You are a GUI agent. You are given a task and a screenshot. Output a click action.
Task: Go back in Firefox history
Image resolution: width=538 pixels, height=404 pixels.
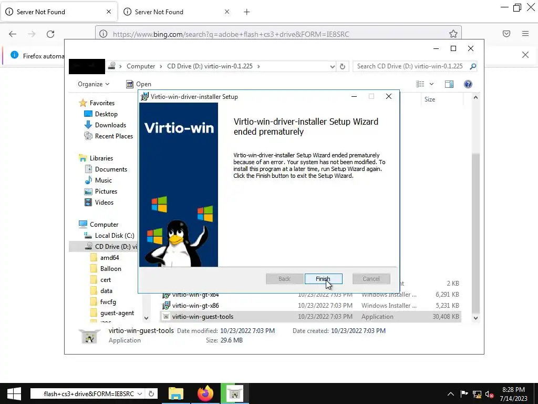pos(13,34)
